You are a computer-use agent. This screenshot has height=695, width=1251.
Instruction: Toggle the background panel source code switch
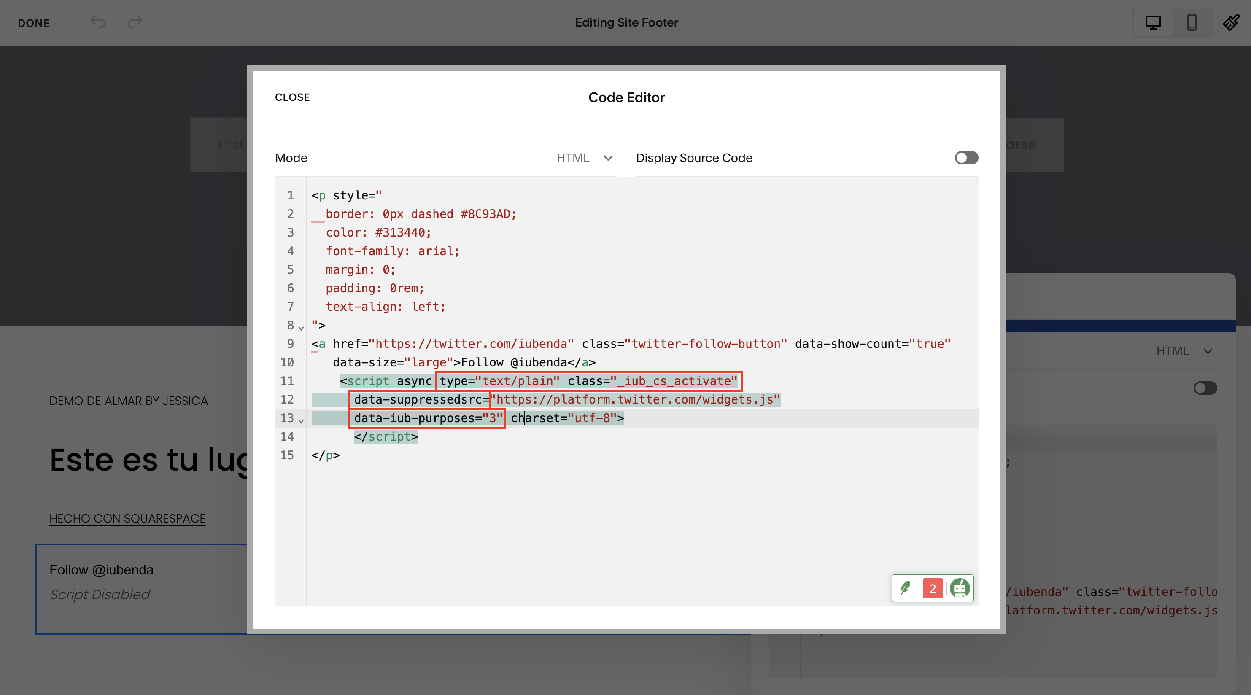pyautogui.click(x=1205, y=388)
